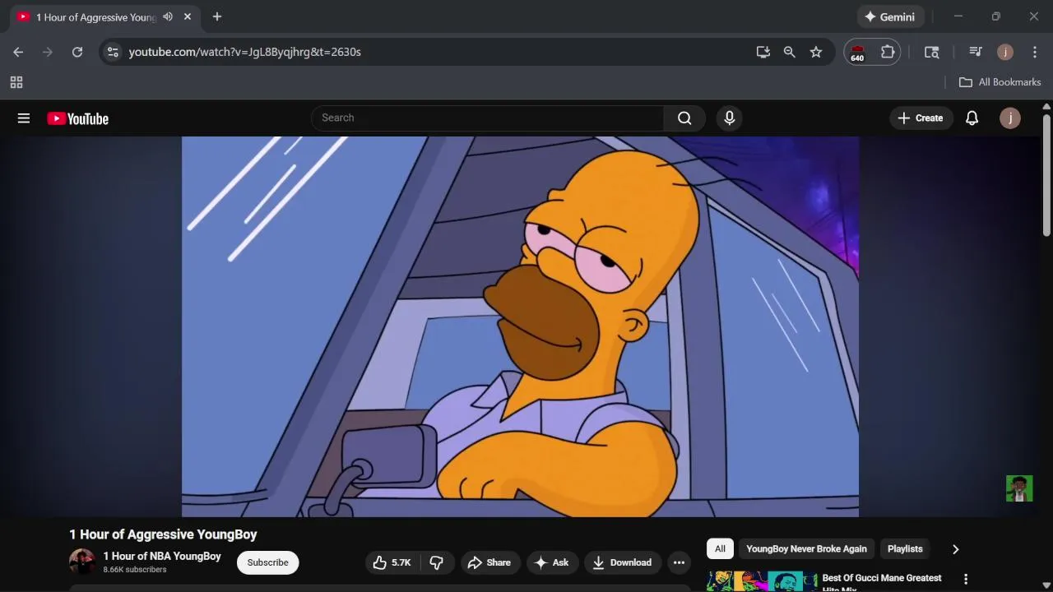Open Best Of Gucci Mane video thumbnail

pos(762,581)
